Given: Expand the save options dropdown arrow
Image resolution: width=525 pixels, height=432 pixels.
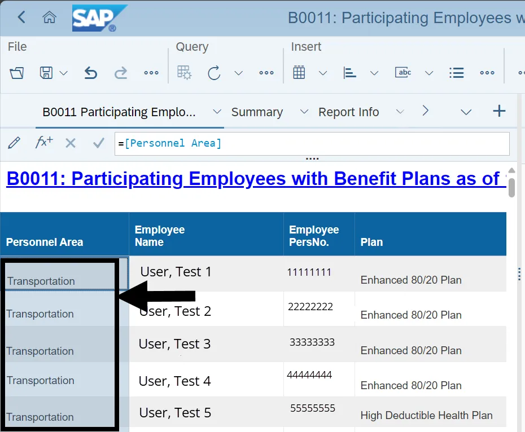Looking at the screenshot, I should point(64,73).
